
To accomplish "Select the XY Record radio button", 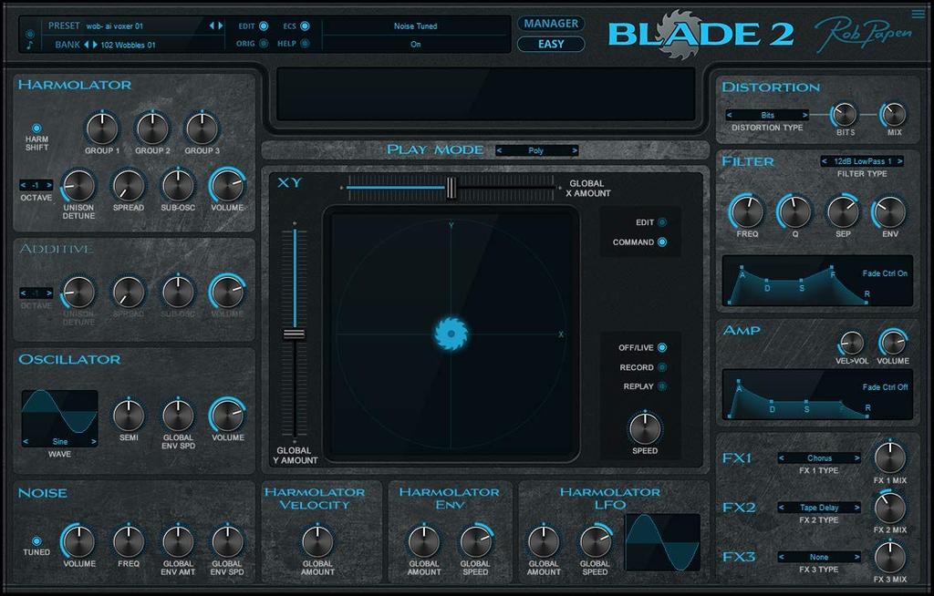I will click(x=661, y=367).
